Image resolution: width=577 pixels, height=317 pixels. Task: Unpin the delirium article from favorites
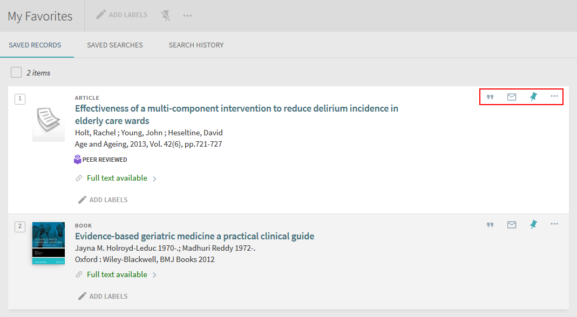click(x=533, y=97)
